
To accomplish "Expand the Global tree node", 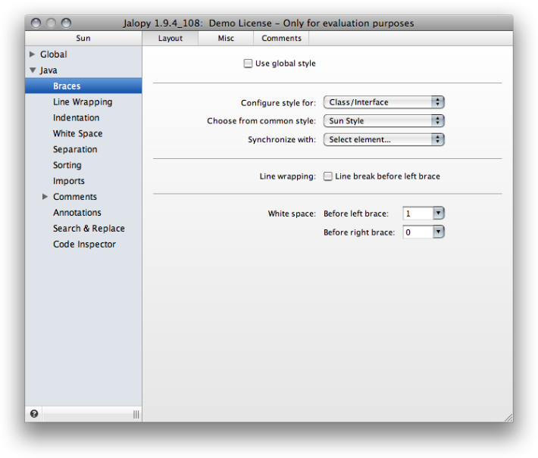I will click(x=33, y=55).
